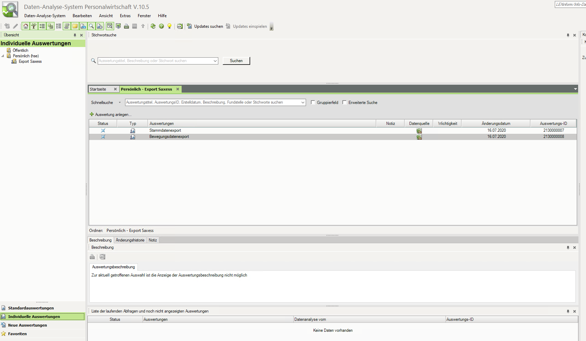The width and height of the screenshot is (586, 341).
Task: Expand the Schnellsuche combo box dropdown arrow
Action: [x=303, y=102]
